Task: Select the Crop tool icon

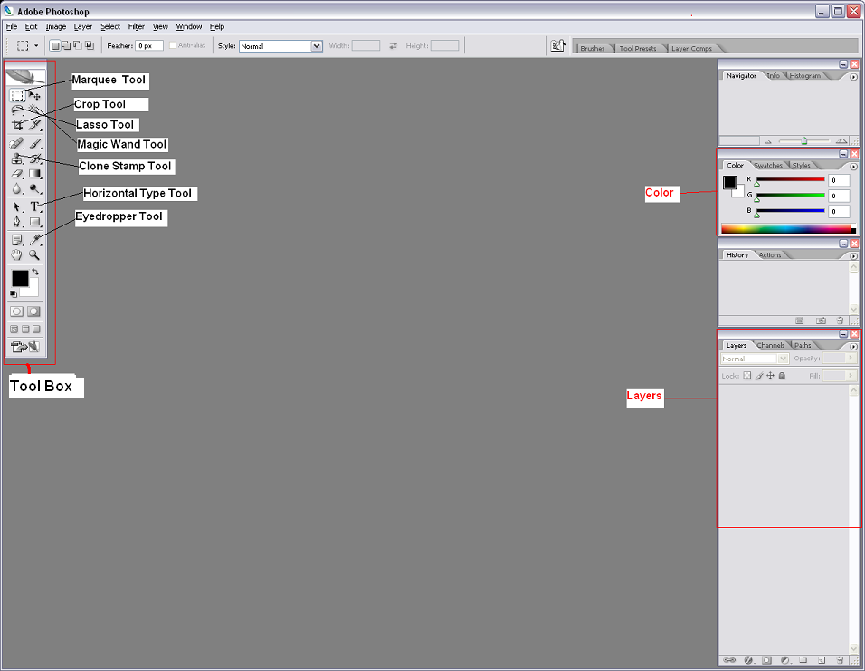Action: click(x=17, y=125)
